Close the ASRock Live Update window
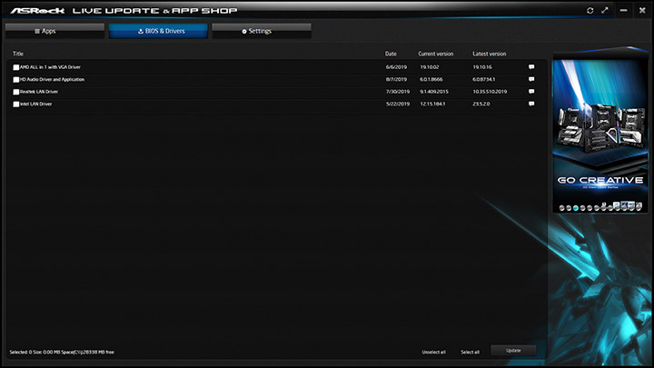Viewport: 654px width, 368px height. click(x=642, y=10)
